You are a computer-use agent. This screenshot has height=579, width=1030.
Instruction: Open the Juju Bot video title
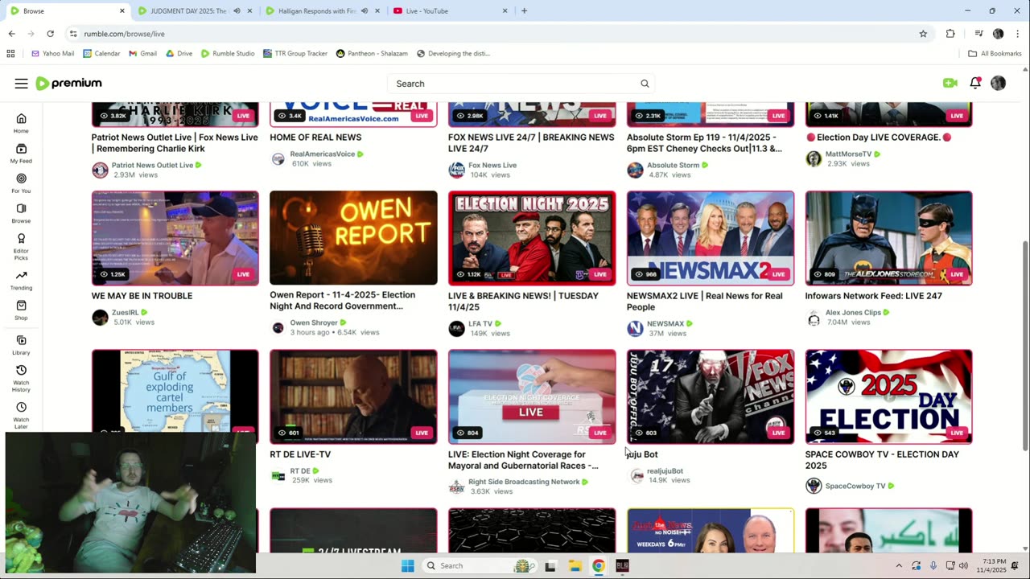pos(642,454)
